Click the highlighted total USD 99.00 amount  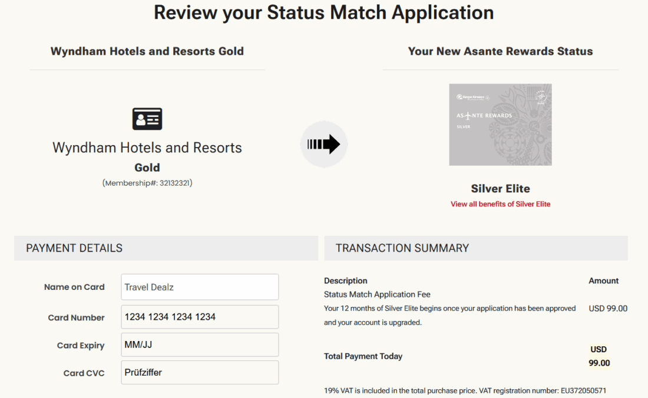click(599, 356)
